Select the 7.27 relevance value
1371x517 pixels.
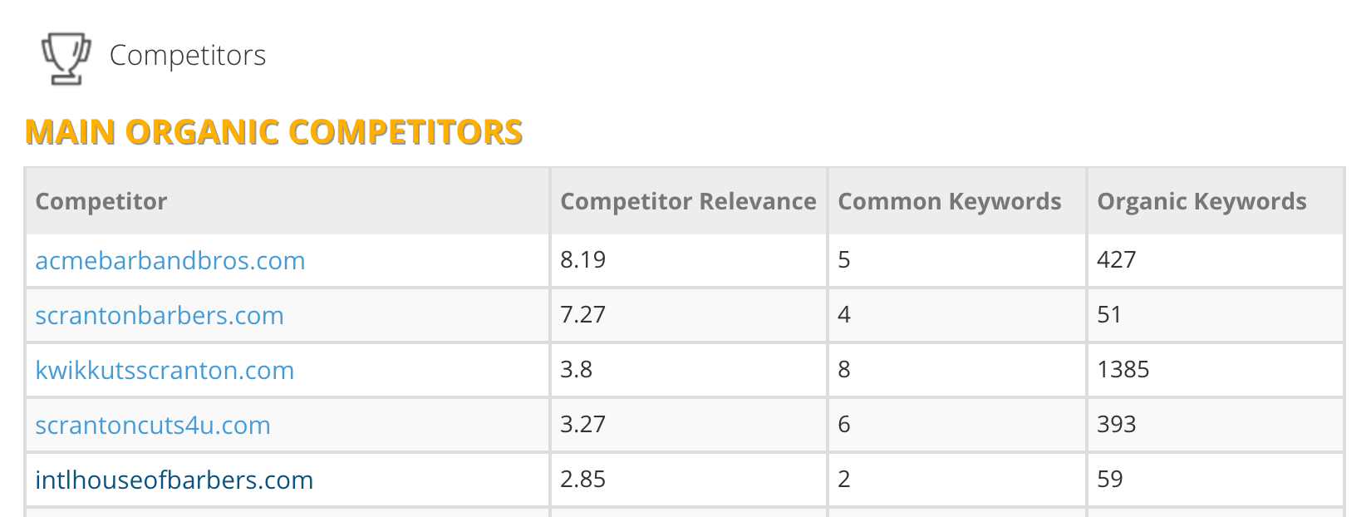(x=583, y=315)
